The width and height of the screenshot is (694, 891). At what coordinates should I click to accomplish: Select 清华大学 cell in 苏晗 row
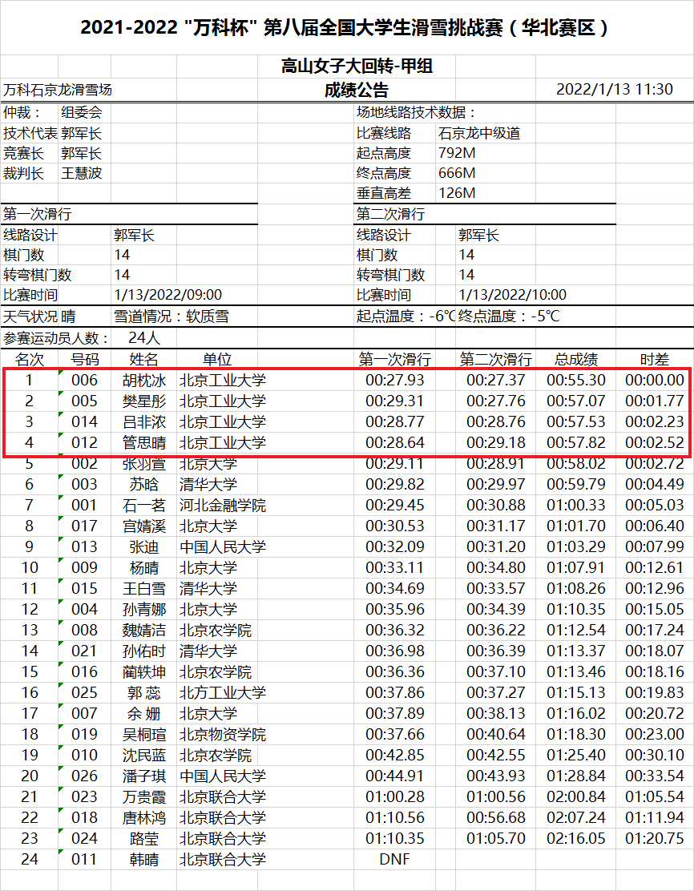[x=208, y=484]
